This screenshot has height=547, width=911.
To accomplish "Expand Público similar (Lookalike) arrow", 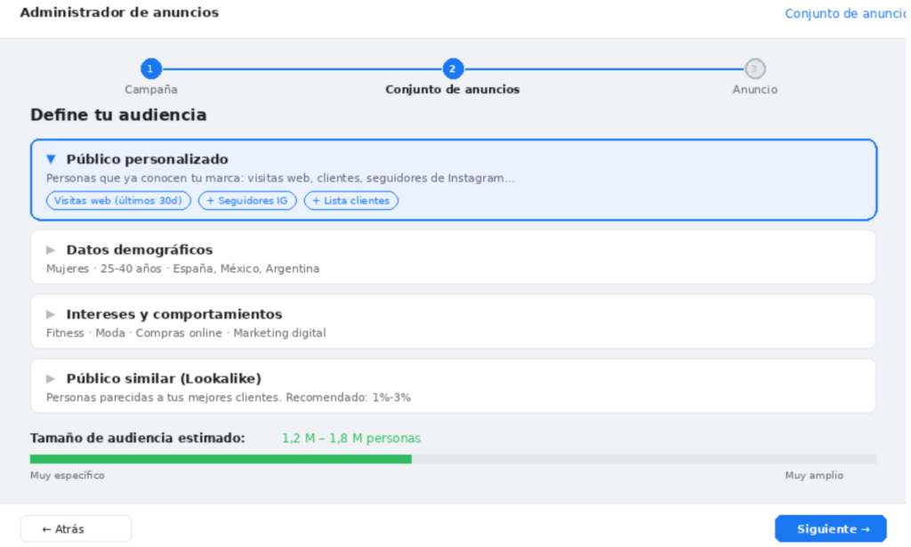I will coord(51,379).
